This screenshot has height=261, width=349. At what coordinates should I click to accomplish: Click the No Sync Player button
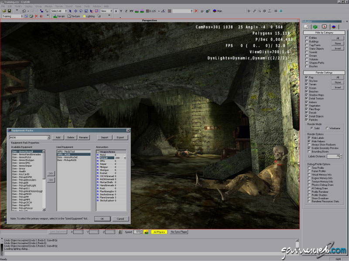point(179,232)
